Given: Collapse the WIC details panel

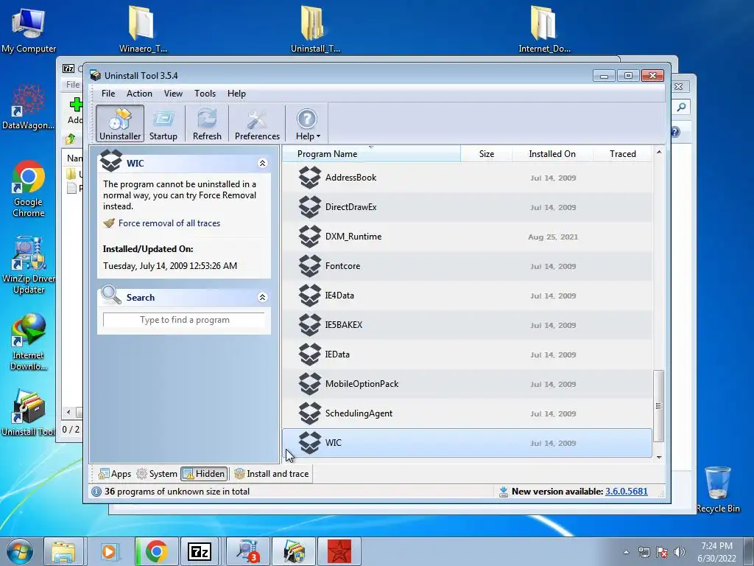Looking at the screenshot, I should [263, 163].
